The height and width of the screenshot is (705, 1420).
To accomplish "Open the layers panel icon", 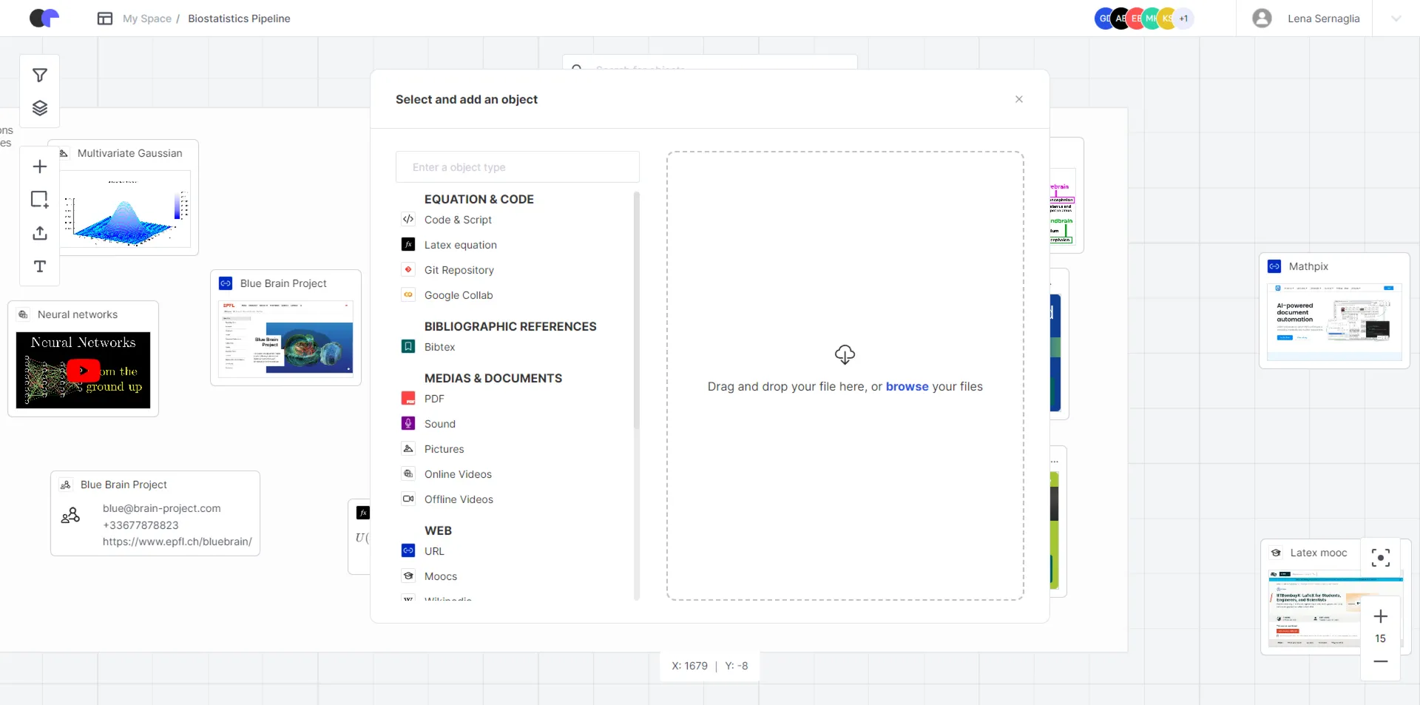I will [40, 109].
